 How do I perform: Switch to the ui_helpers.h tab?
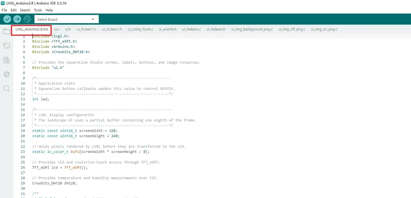[x=216, y=29]
